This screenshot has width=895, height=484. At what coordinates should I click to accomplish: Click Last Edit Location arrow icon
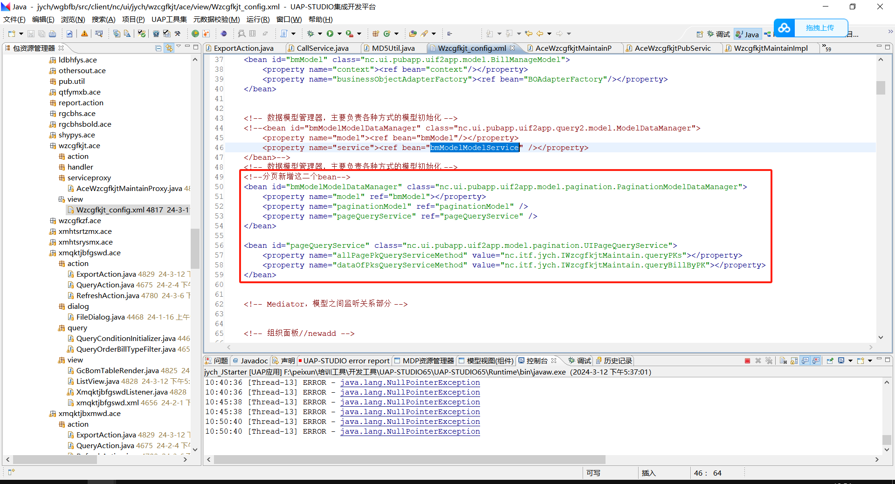tap(529, 34)
